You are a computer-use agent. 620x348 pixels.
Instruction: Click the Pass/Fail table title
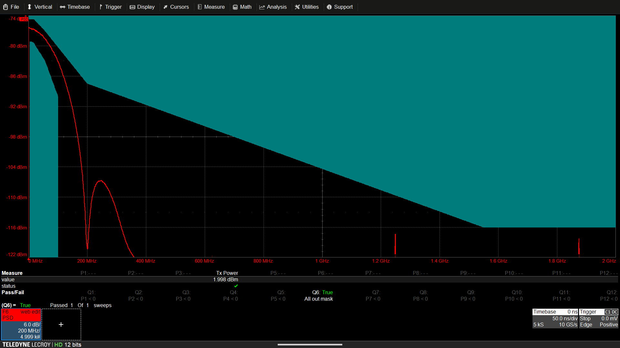pyautogui.click(x=13, y=292)
